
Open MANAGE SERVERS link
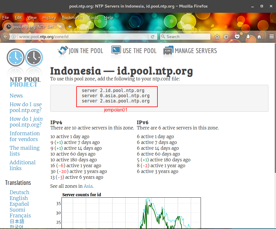pyautogui.click(x=196, y=51)
